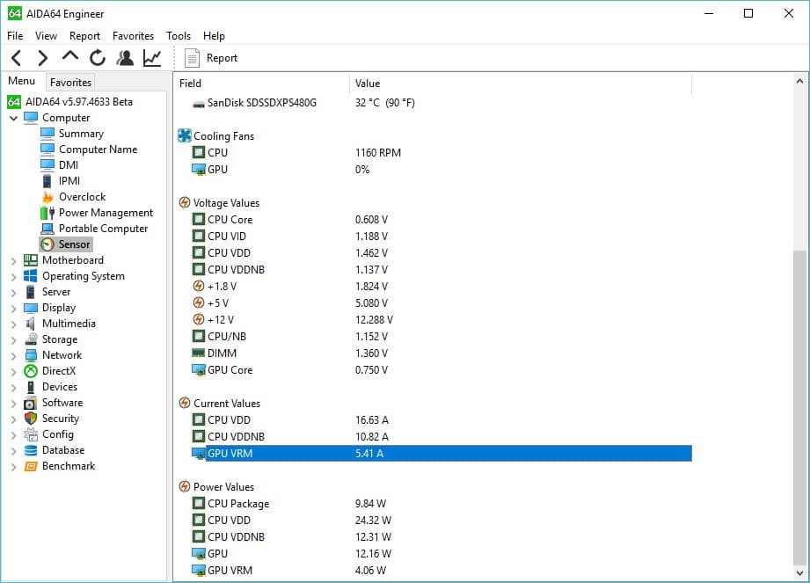Click the AIDA64 v5.97.4633 Beta root icon

tap(14, 102)
